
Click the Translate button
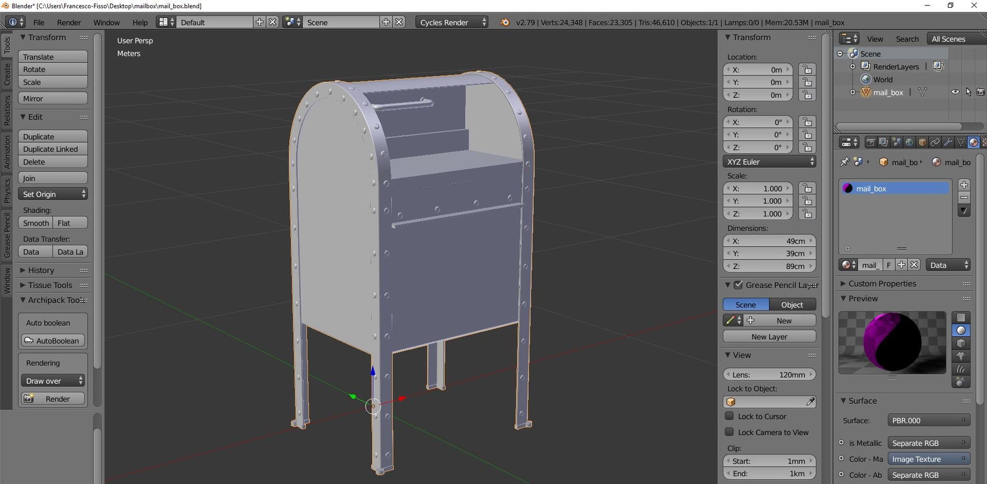53,57
